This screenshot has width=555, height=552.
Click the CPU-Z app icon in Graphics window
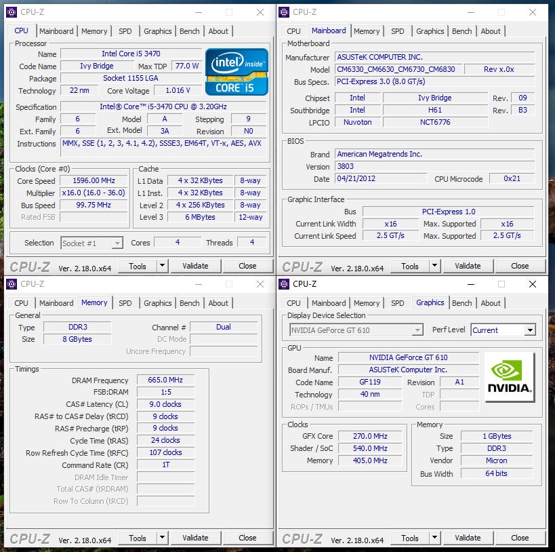coord(284,284)
